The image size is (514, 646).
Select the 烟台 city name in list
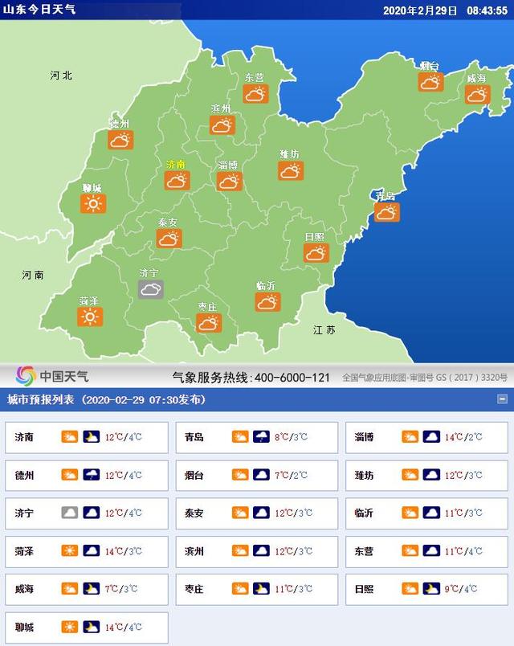tap(194, 476)
